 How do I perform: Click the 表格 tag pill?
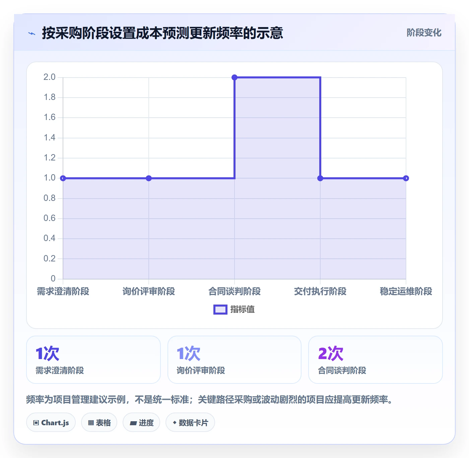point(99,423)
